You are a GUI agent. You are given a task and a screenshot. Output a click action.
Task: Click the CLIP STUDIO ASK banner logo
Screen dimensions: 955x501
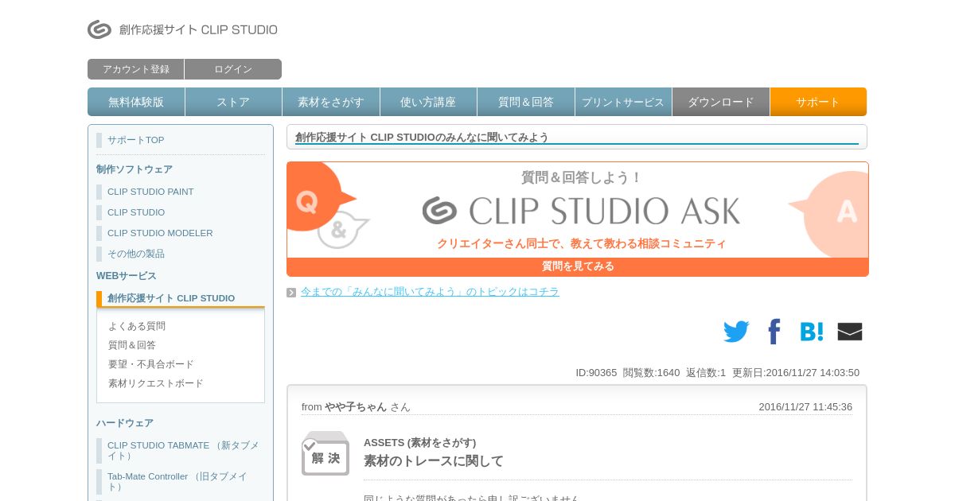[x=581, y=211]
